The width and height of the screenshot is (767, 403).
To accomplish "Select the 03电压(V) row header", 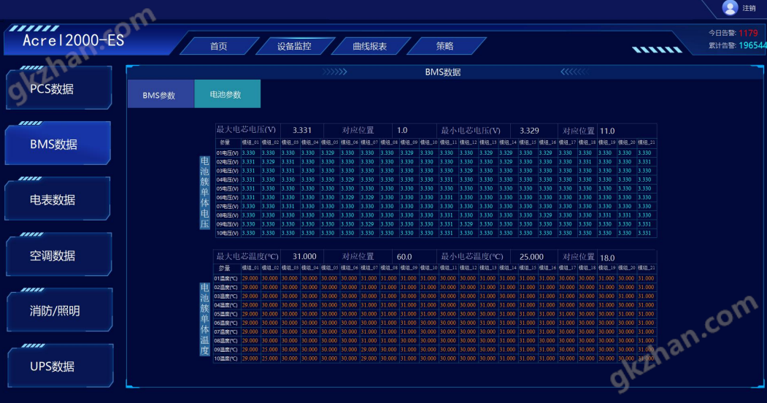I will tap(227, 171).
